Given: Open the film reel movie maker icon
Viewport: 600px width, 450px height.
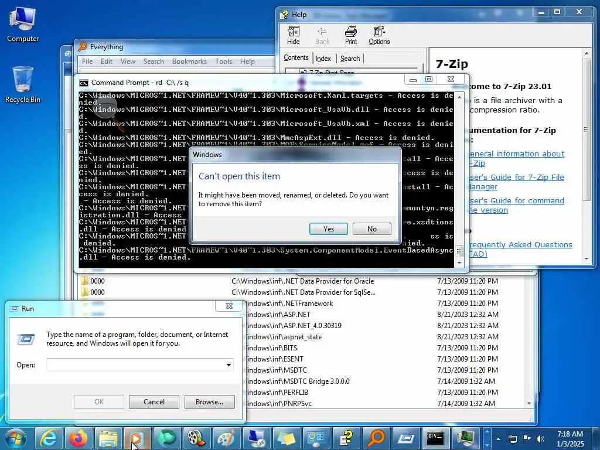Looking at the screenshot, I should (x=197, y=438).
